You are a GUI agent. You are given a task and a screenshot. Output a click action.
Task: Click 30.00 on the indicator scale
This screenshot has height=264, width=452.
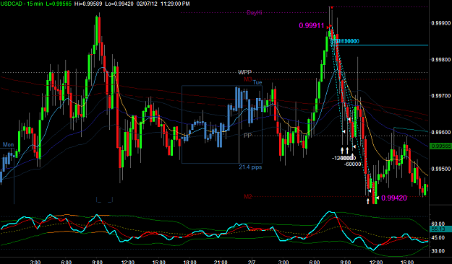pyautogui.click(x=438, y=251)
